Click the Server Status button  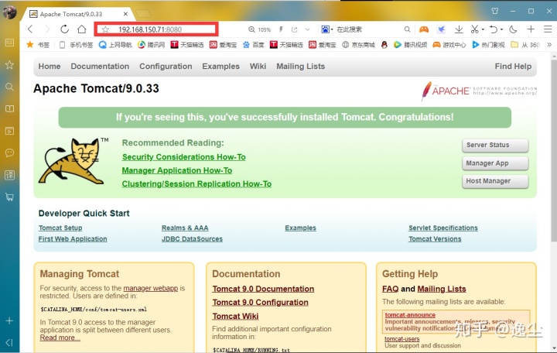coord(495,145)
